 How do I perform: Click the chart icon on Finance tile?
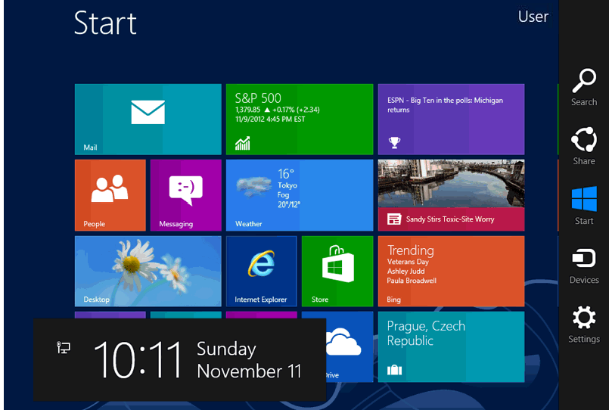pyautogui.click(x=242, y=143)
